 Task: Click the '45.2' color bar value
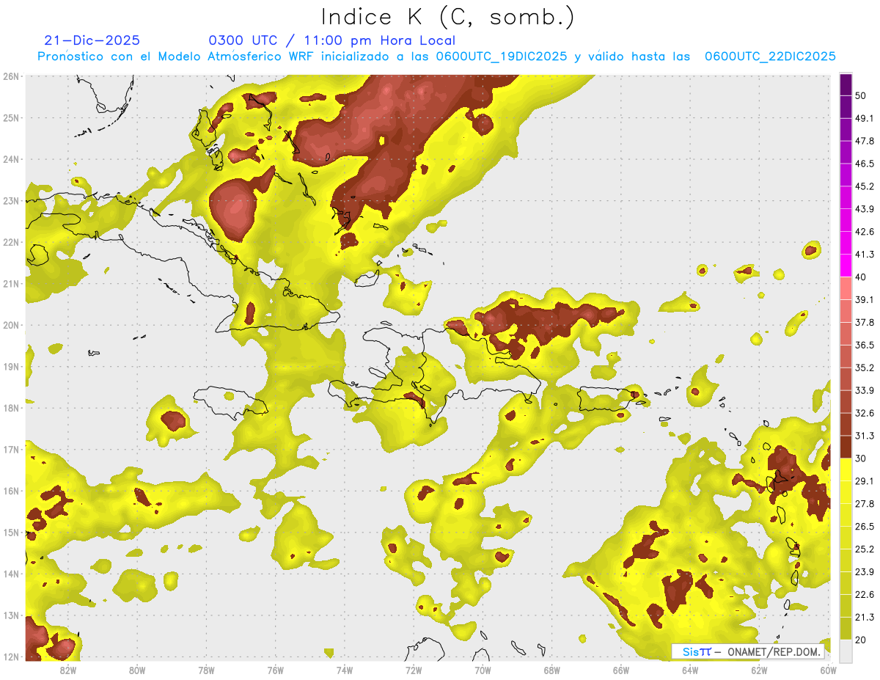pos(865,186)
